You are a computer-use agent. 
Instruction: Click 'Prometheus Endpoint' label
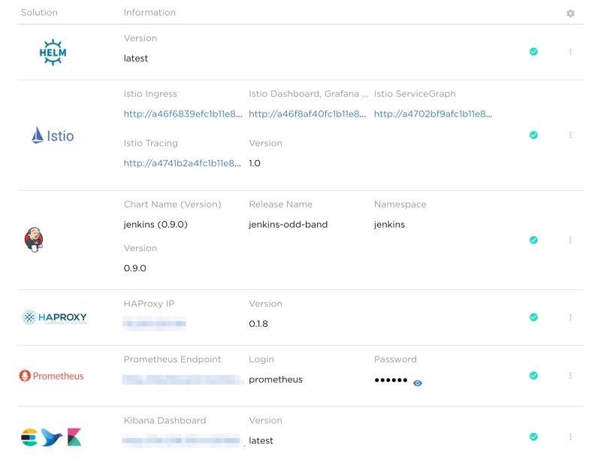tap(173, 359)
